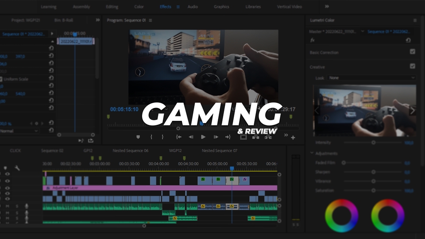
Task: Click the right highlight tint color wheel
Action: [x=388, y=216]
